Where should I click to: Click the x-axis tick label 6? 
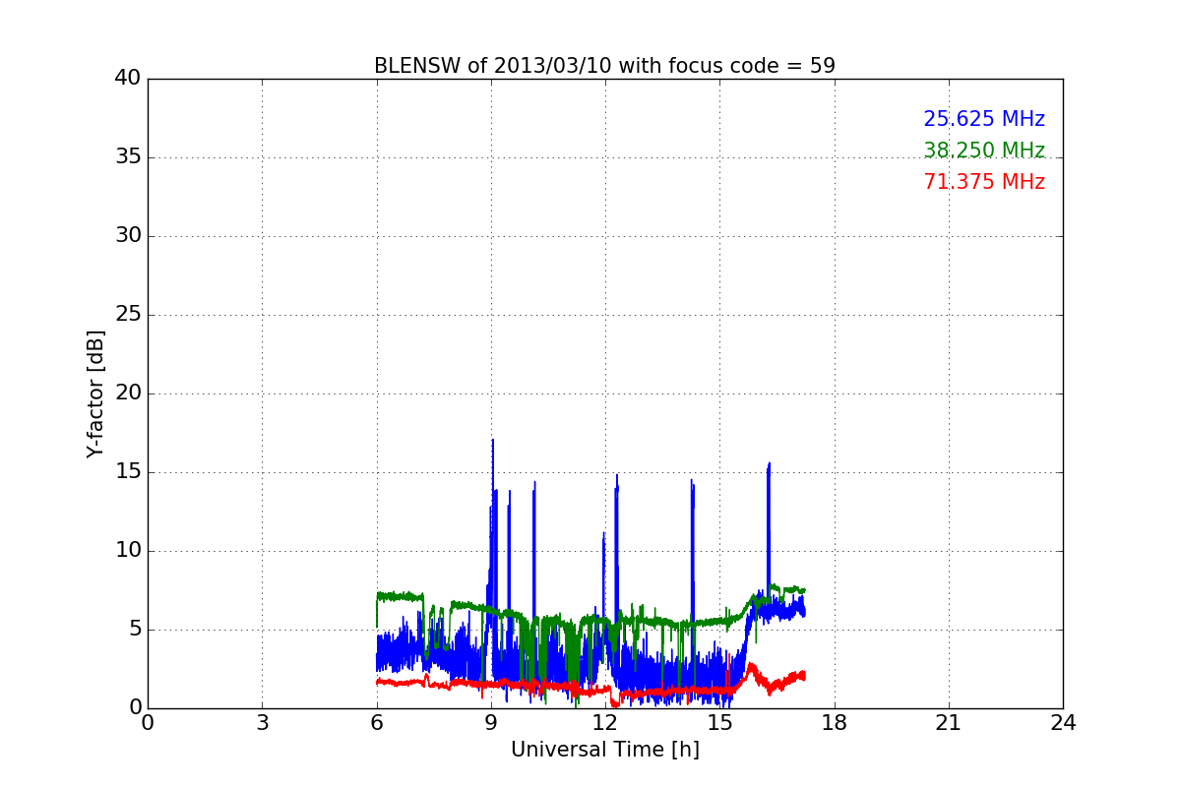coord(377,723)
